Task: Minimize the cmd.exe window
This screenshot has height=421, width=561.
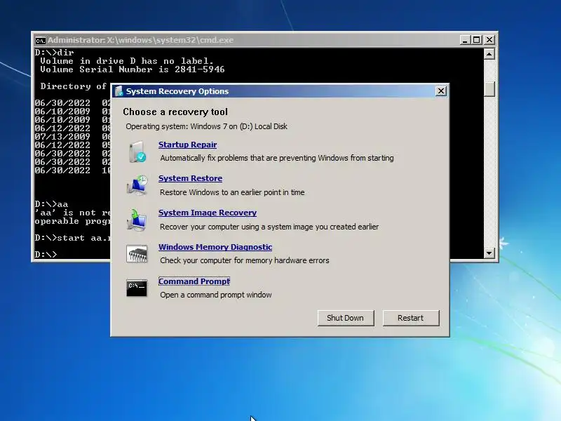Action: 464,40
